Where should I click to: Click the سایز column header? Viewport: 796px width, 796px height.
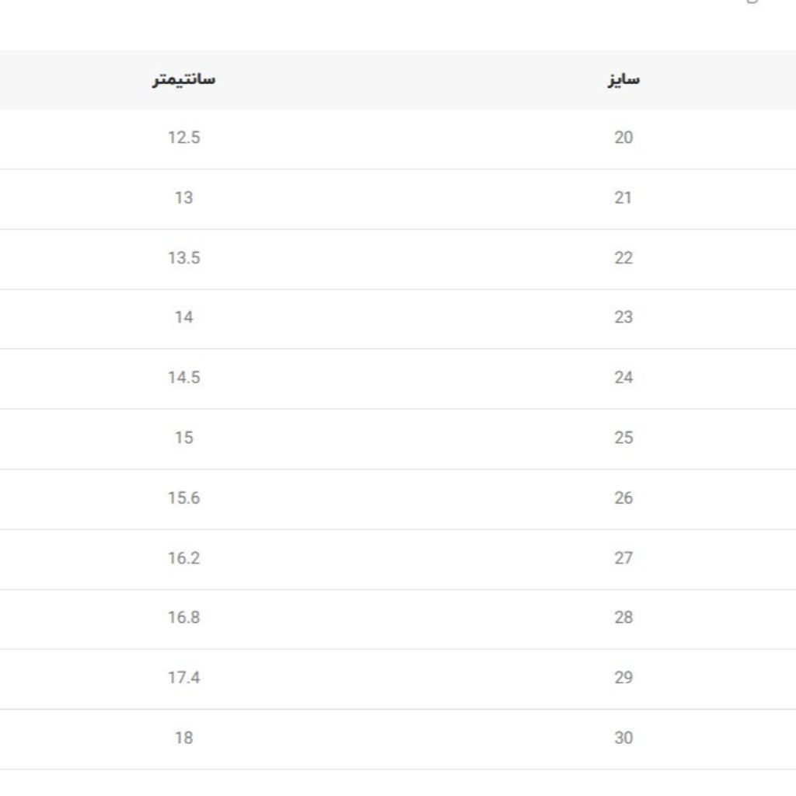pos(623,79)
